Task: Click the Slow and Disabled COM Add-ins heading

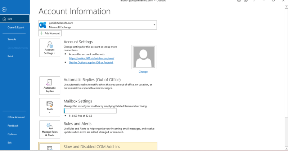Action: tap(92, 147)
